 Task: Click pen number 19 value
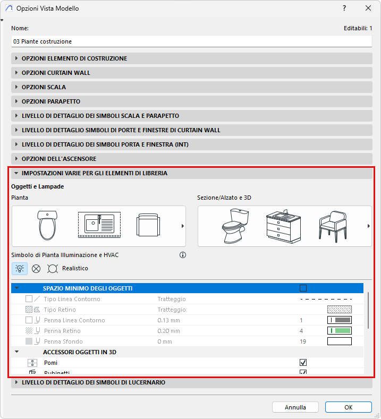[303, 341]
